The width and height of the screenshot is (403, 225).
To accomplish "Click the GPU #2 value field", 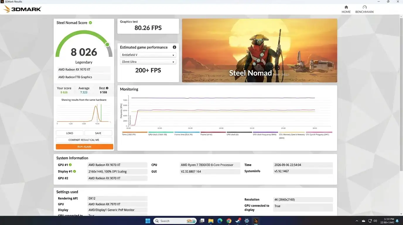I will 117,178.
